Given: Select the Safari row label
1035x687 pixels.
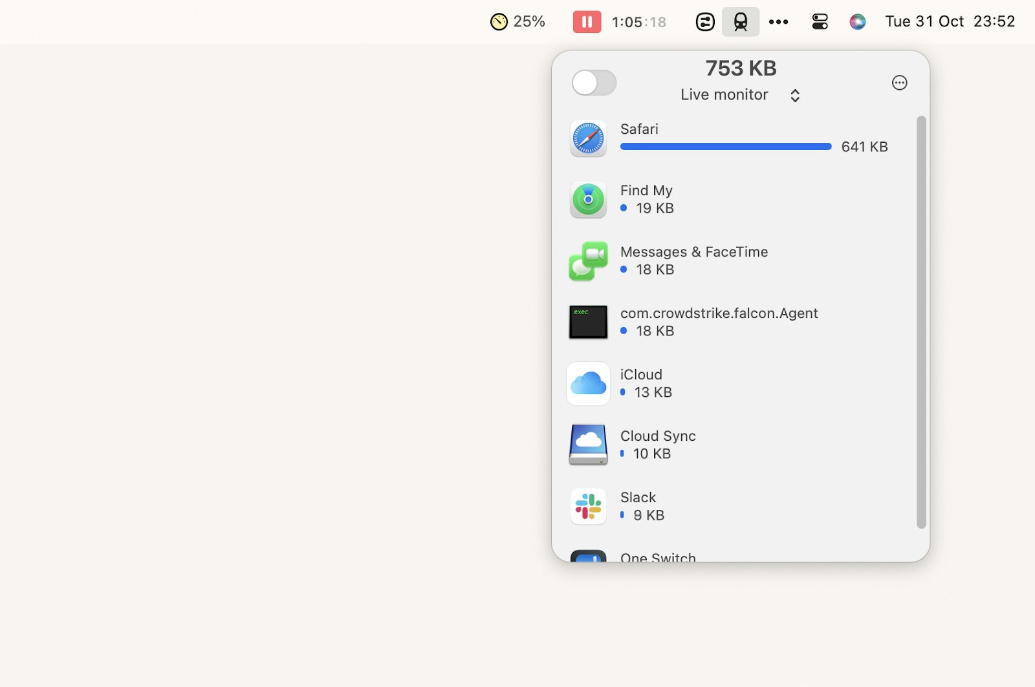Looking at the screenshot, I should coord(639,129).
